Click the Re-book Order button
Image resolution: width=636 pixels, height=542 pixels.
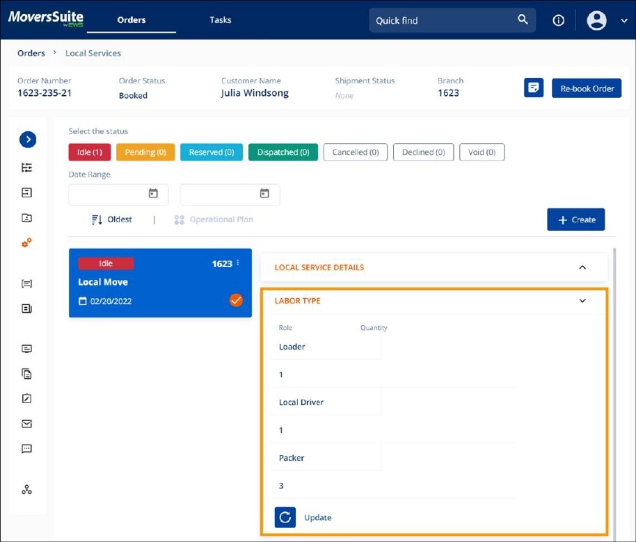tap(587, 88)
